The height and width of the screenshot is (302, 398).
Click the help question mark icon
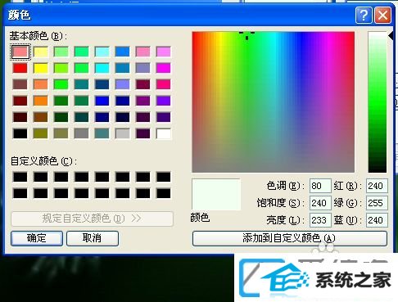(364, 16)
